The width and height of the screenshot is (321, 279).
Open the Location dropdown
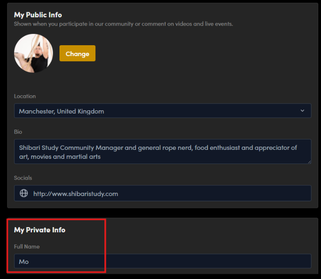[x=162, y=111]
